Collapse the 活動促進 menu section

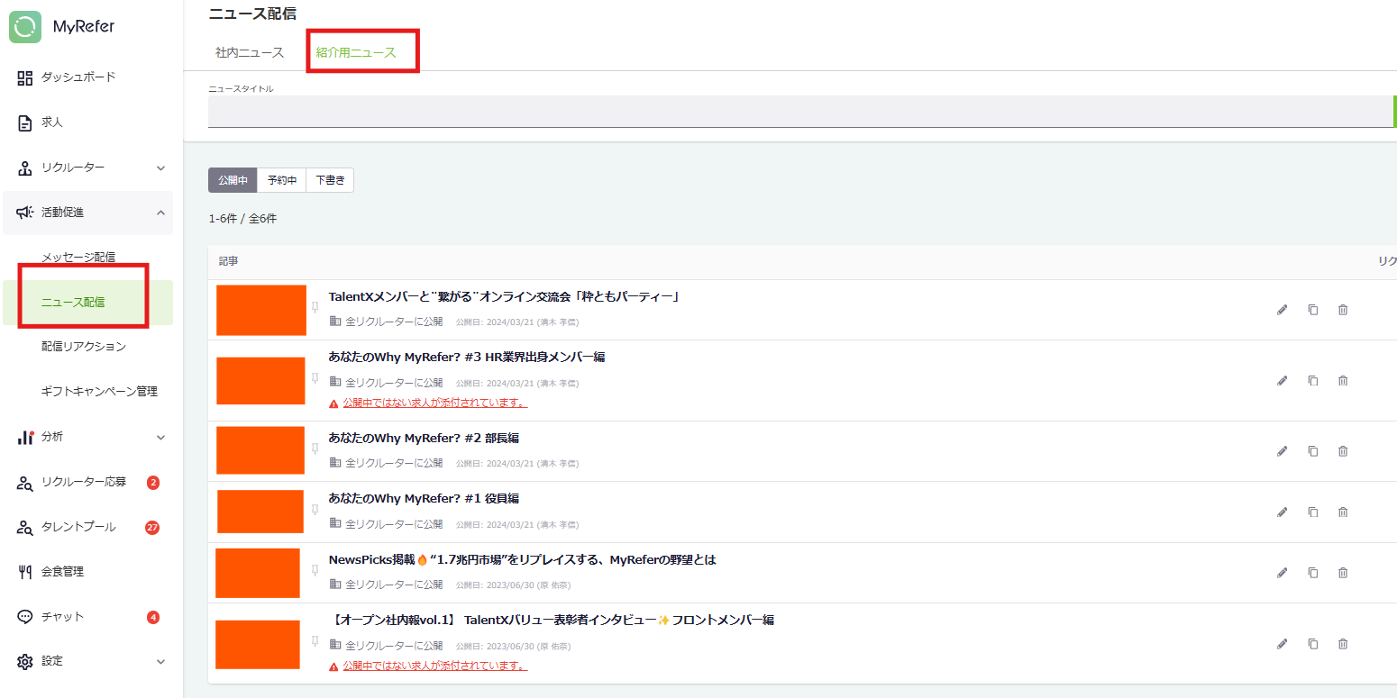tap(160, 213)
